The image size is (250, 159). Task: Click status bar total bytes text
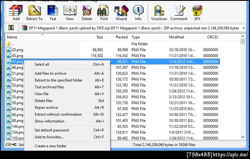pyautogui.click(x=164, y=145)
